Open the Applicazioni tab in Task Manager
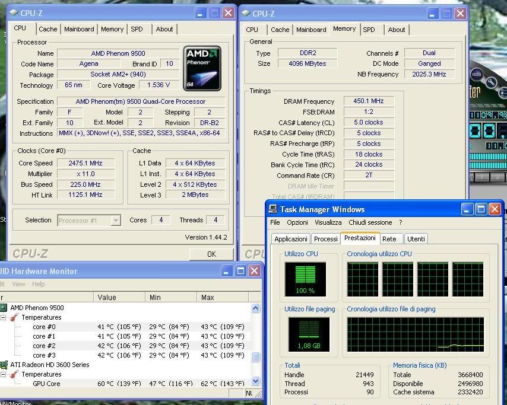The image size is (507, 405). click(x=291, y=239)
